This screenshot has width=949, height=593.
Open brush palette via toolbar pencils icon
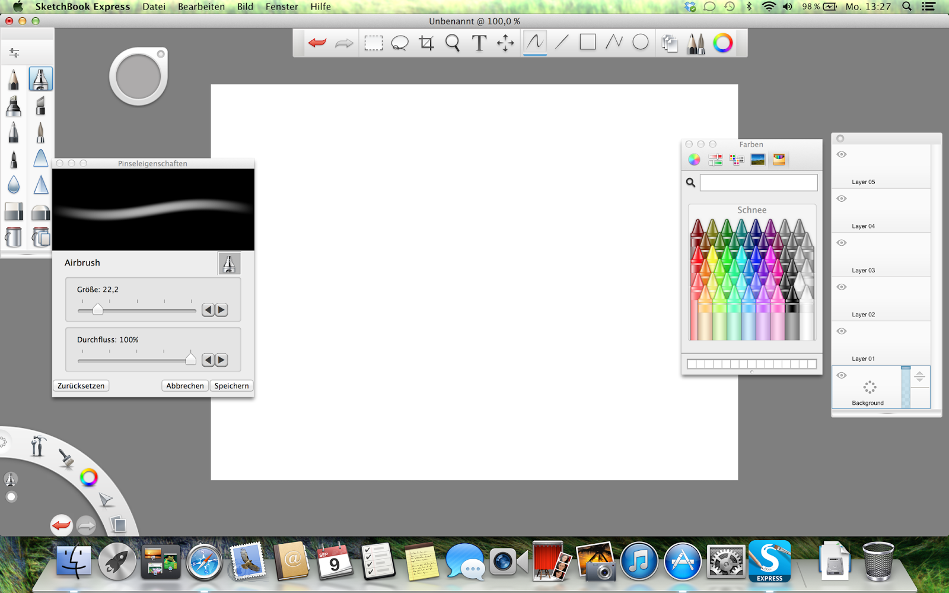(696, 43)
